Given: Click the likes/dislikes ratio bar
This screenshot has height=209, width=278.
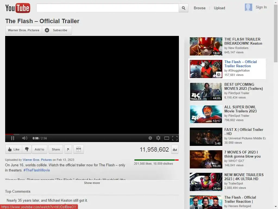Looking at the screenshot, I should [156, 160].
